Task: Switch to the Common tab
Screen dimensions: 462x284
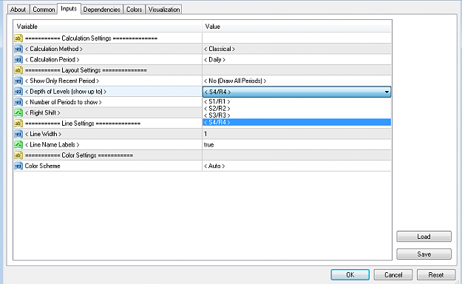Action: [44, 10]
